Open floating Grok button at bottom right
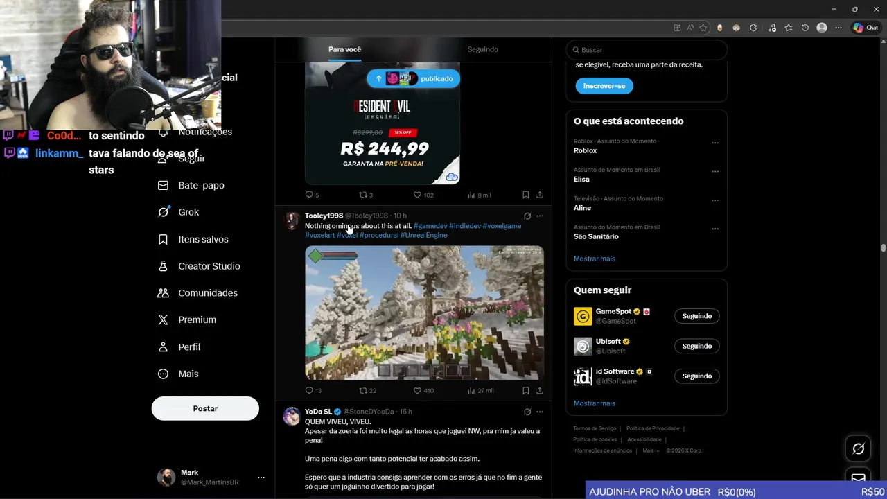The height and width of the screenshot is (499, 887). pyautogui.click(x=858, y=449)
